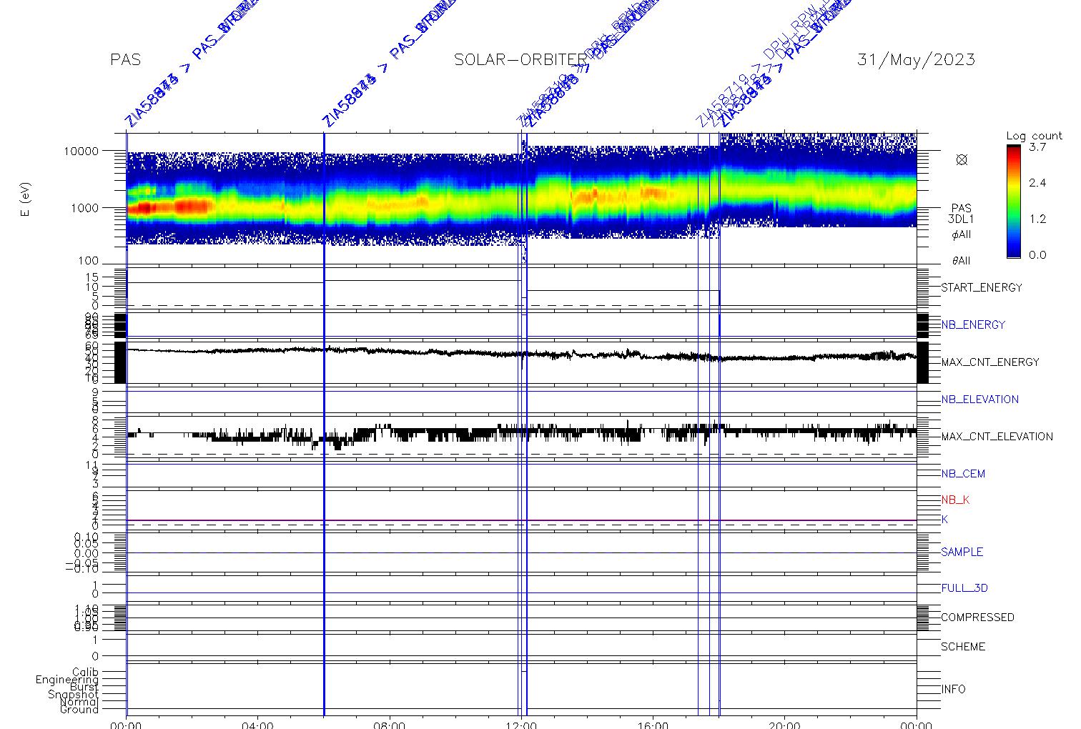Screen dimensions: 1081x729
Task: Click the 'Engineering' mode label
Action: click(x=67, y=680)
